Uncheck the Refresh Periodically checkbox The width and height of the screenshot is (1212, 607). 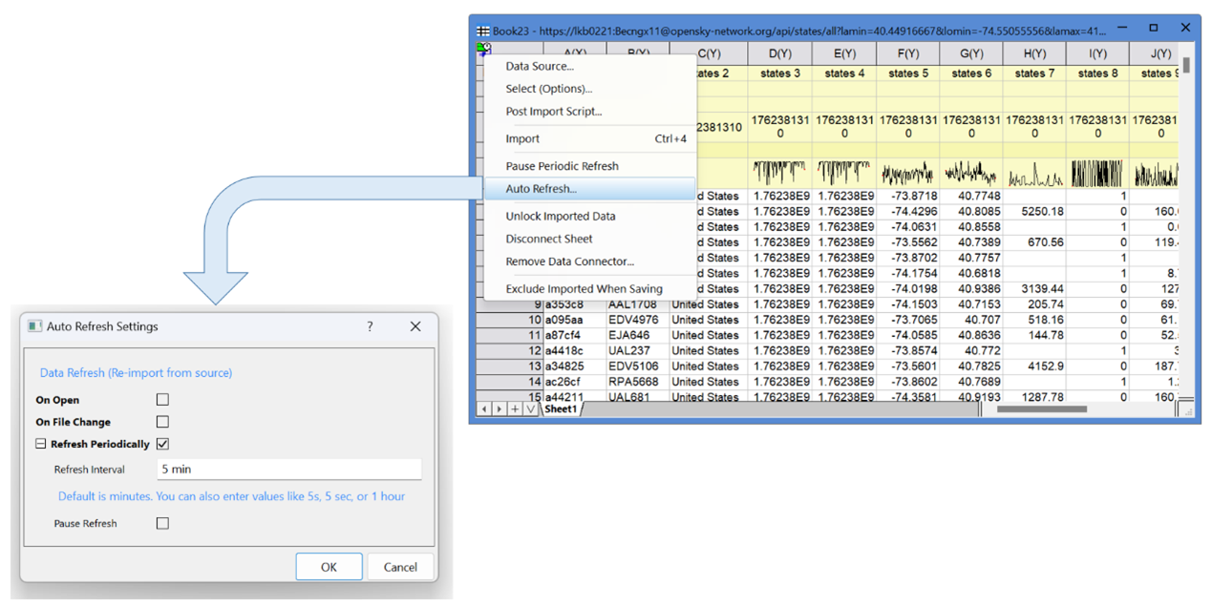[162, 444]
